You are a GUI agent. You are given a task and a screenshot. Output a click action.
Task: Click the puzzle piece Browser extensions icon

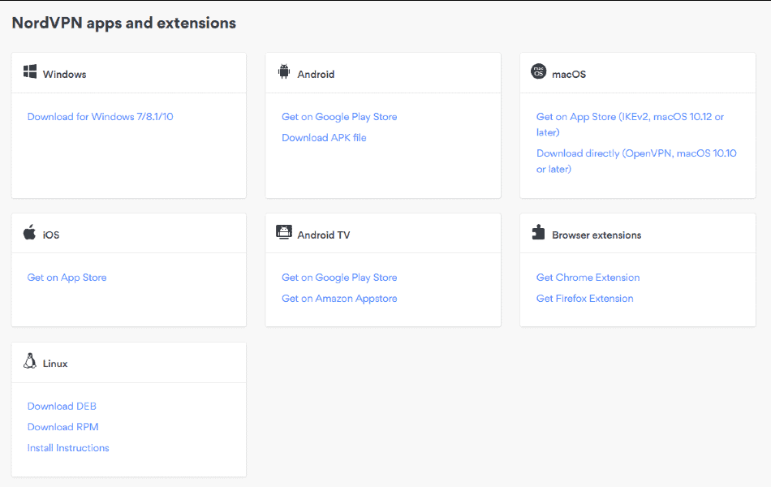[538, 232]
